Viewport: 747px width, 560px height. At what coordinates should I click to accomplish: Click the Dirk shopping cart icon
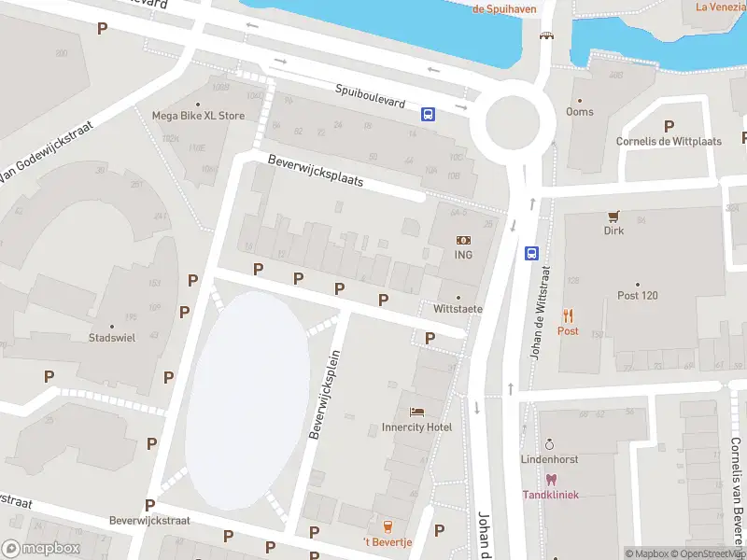(613, 217)
